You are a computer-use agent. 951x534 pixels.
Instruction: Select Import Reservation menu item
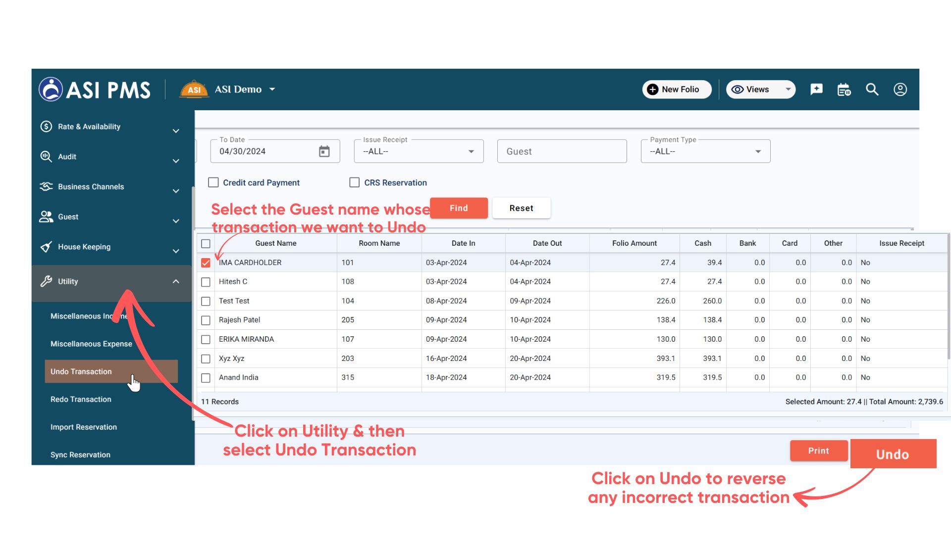click(84, 427)
